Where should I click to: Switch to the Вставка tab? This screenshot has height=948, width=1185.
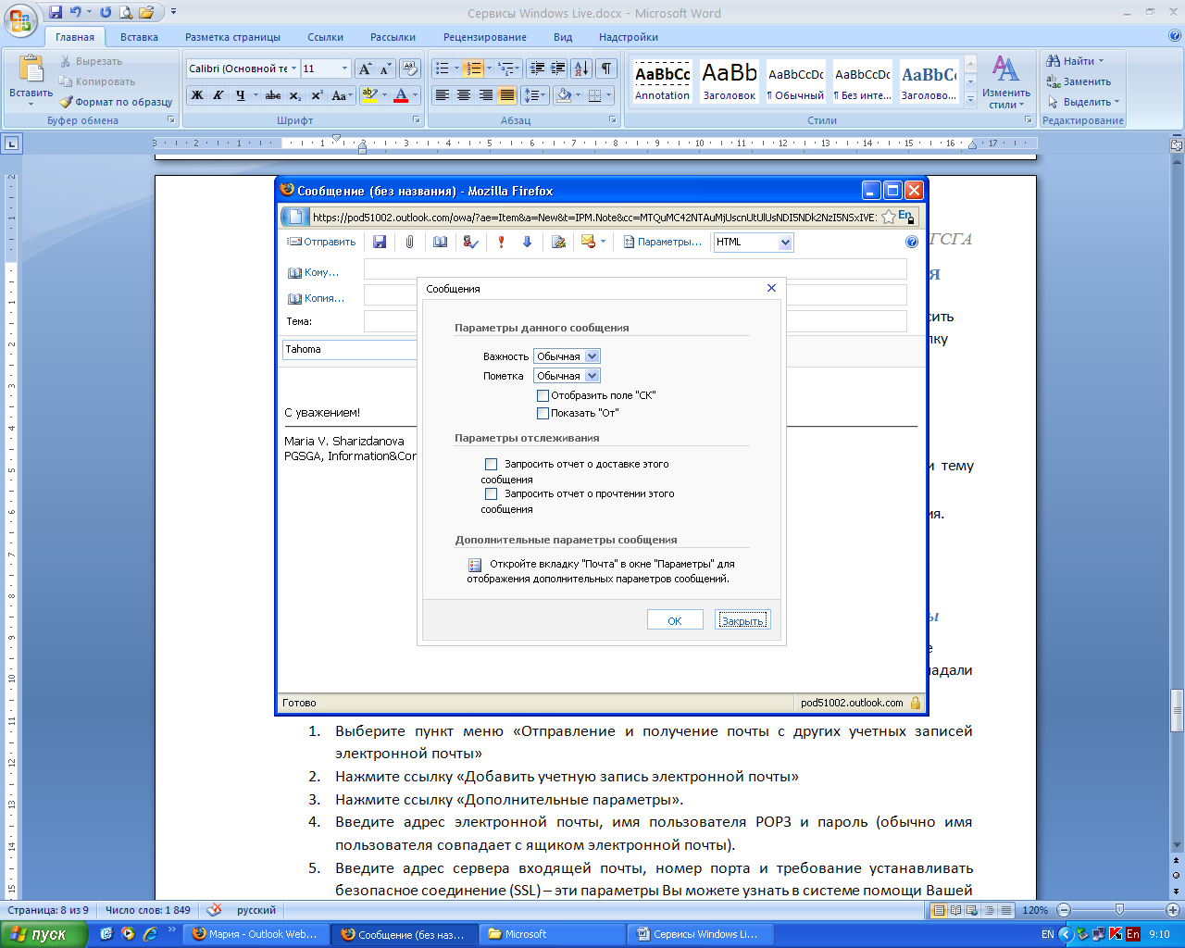pyautogui.click(x=139, y=37)
